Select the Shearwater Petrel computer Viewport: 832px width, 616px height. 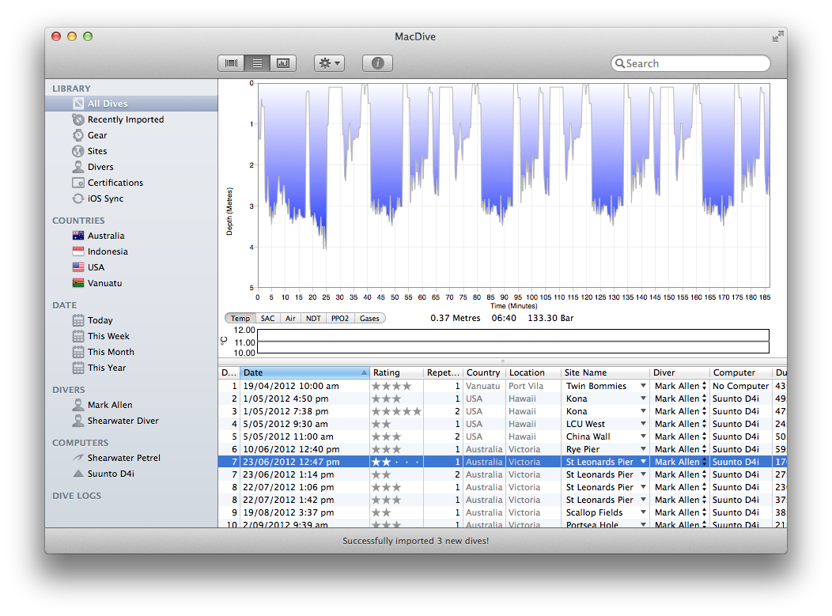tap(123, 458)
